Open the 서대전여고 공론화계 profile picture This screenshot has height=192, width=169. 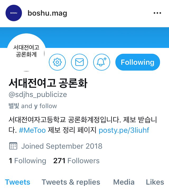click(26, 53)
